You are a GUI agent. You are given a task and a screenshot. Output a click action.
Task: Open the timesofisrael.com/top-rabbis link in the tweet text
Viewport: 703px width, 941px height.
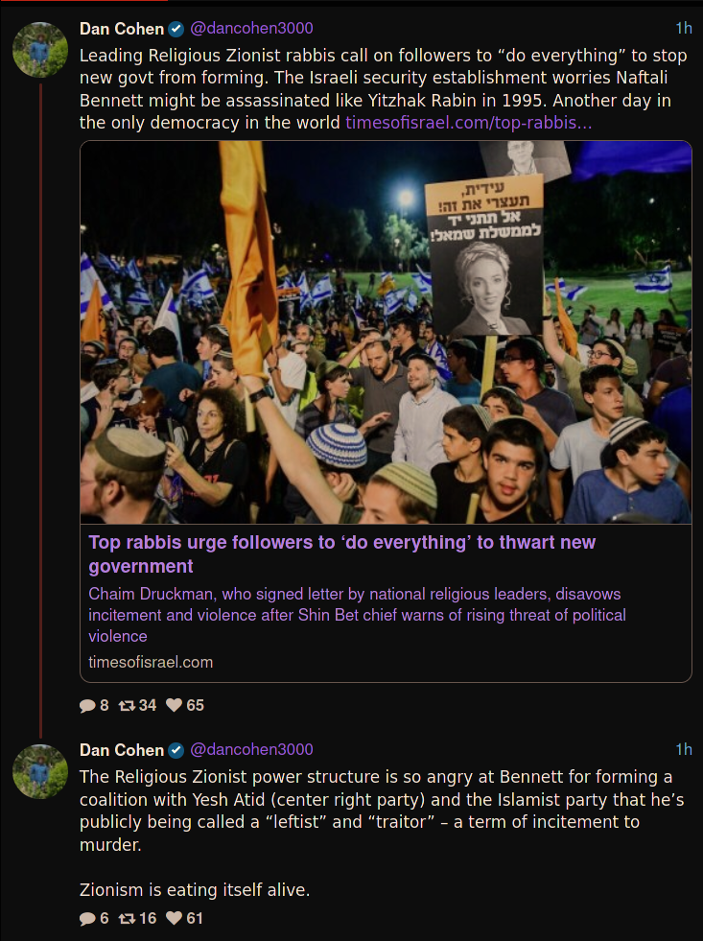[x=469, y=123]
